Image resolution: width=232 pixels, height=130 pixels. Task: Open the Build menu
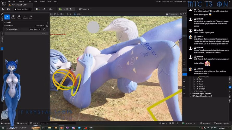[35, 1]
